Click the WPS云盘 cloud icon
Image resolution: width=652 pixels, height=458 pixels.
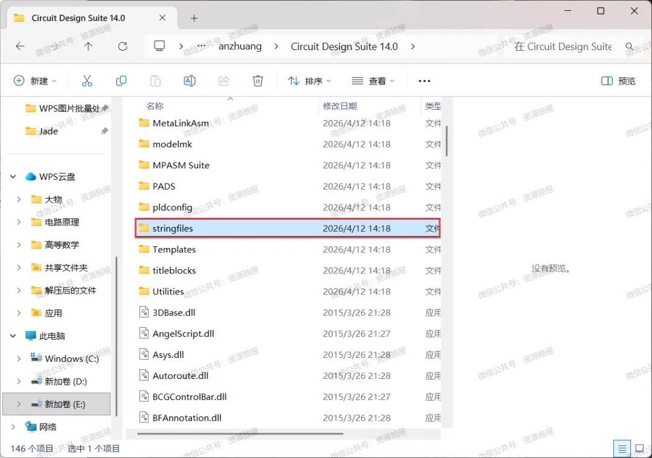[x=30, y=177]
